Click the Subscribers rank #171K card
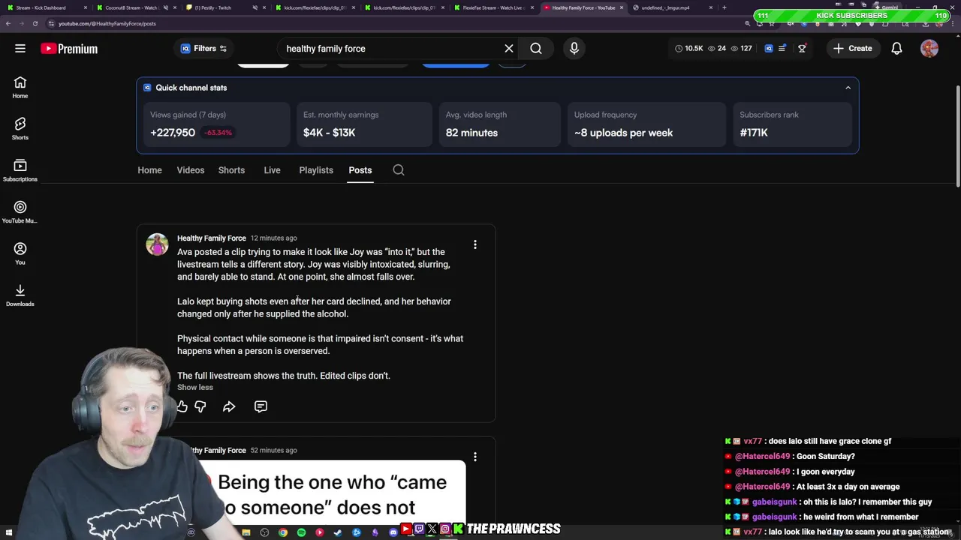The image size is (961, 540). click(792, 124)
